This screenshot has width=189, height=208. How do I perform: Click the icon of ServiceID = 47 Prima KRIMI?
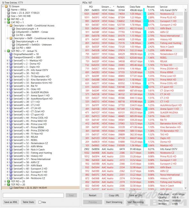pyautogui.click(x=11, y=127)
